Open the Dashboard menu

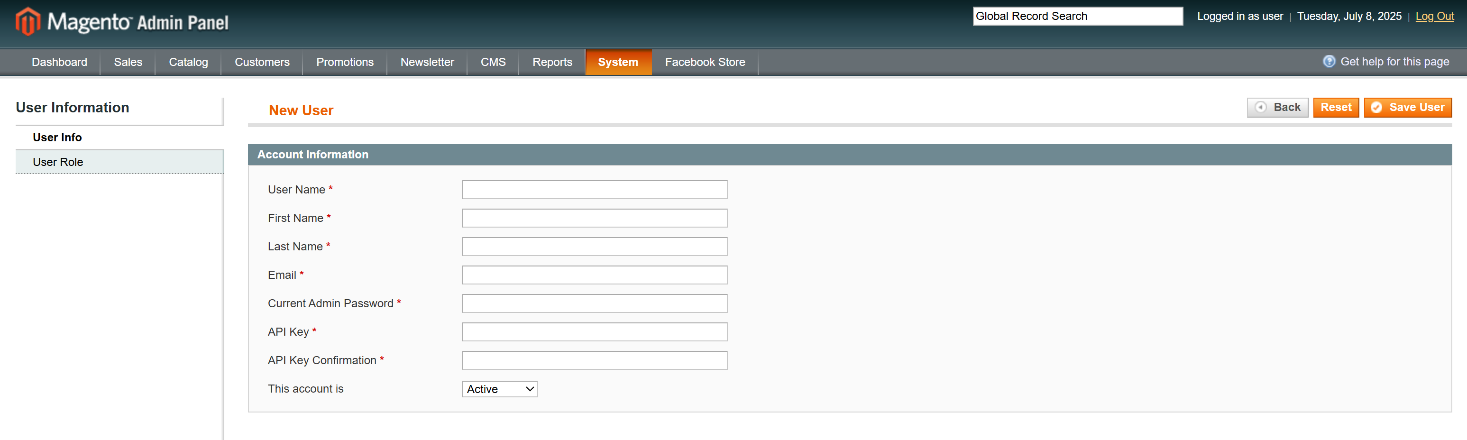(59, 62)
